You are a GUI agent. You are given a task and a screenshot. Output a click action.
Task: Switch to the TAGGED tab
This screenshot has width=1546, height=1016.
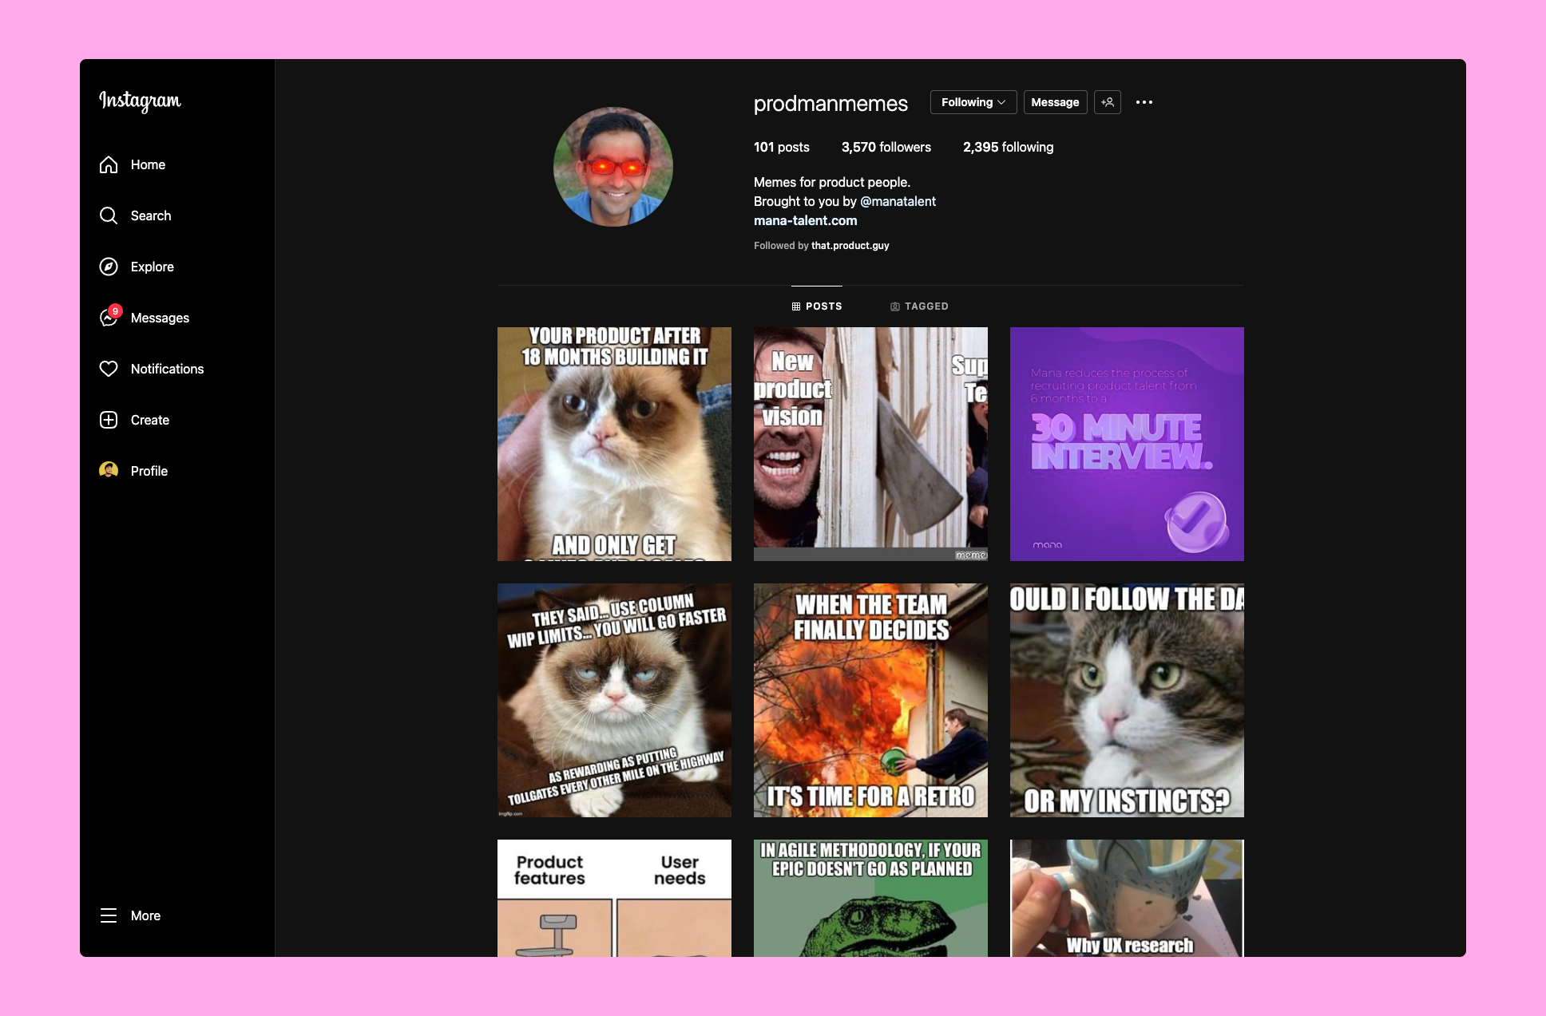pos(919,306)
